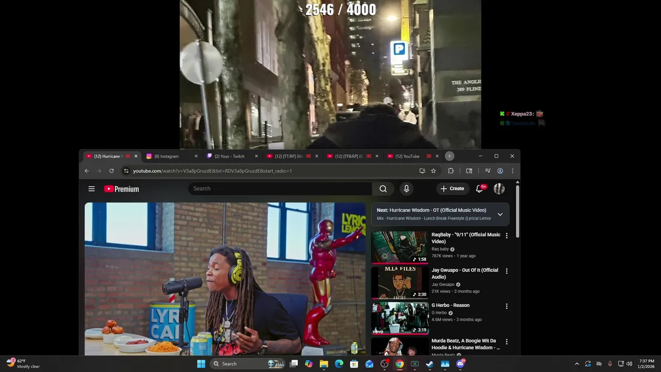Switch to the Yous - Twitch tab
The image size is (661, 372).
click(229, 156)
